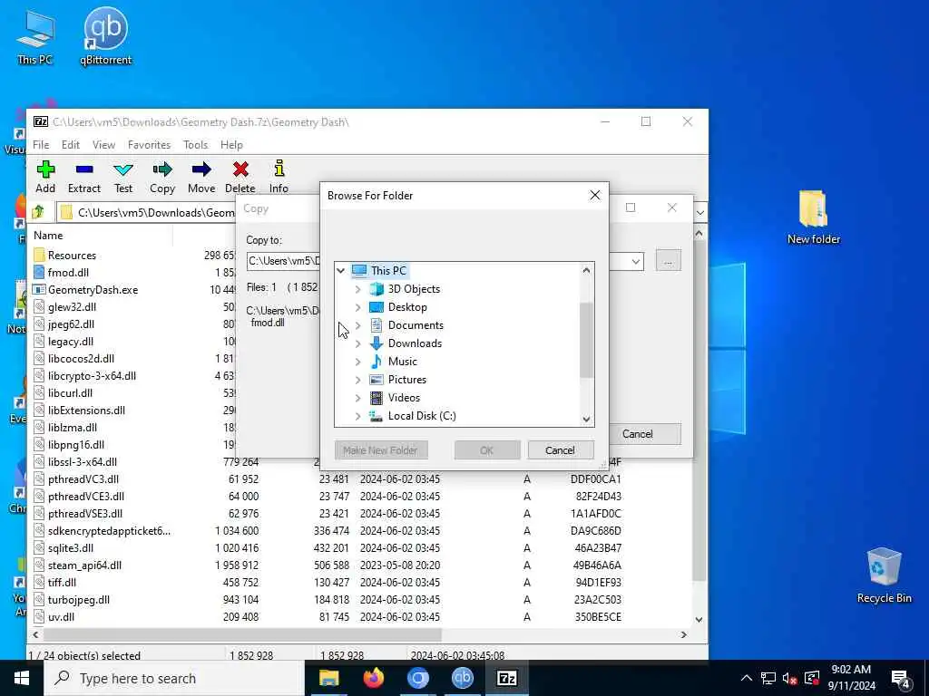
Task: Open the Help menu in 7-Zip
Action: click(231, 144)
